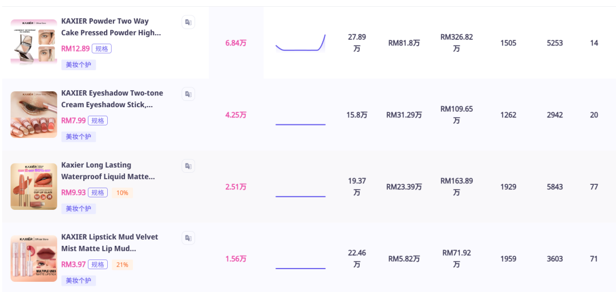Screen dimensions: 616x292
Task: Open Kaxier Long Lasting Waterproof Liquid Matte link
Action: (107, 171)
